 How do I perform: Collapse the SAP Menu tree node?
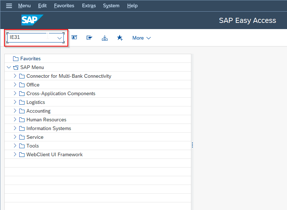tap(9, 67)
